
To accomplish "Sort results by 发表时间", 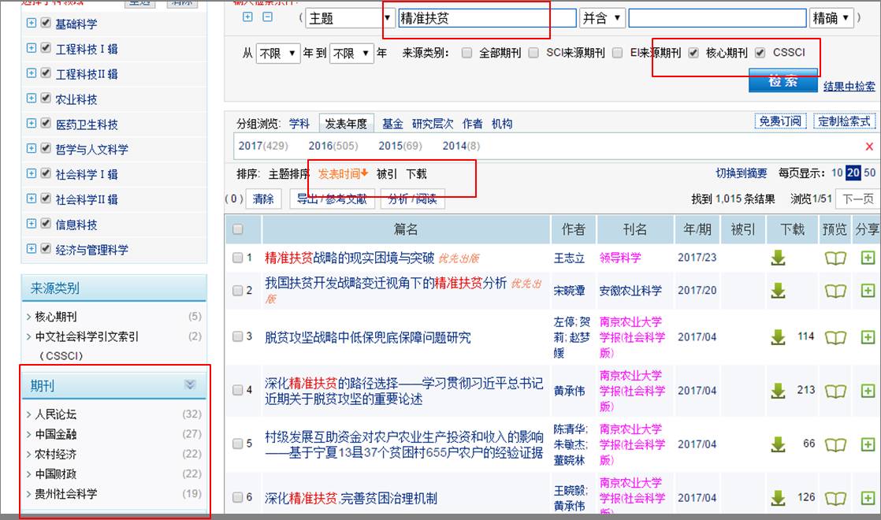I will pyautogui.click(x=343, y=174).
